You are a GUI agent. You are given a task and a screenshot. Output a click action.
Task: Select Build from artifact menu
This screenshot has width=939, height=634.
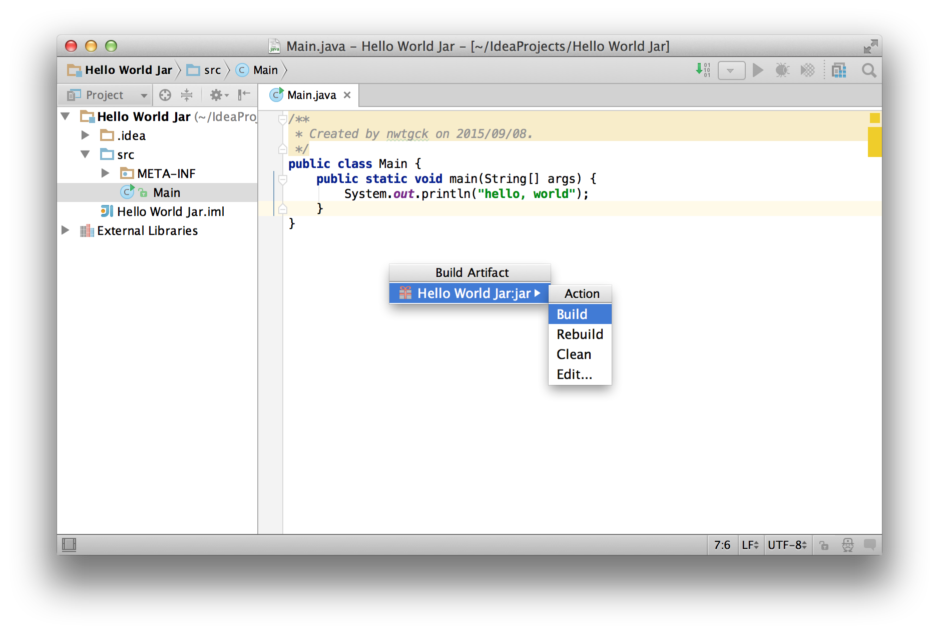pyautogui.click(x=571, y=314)
